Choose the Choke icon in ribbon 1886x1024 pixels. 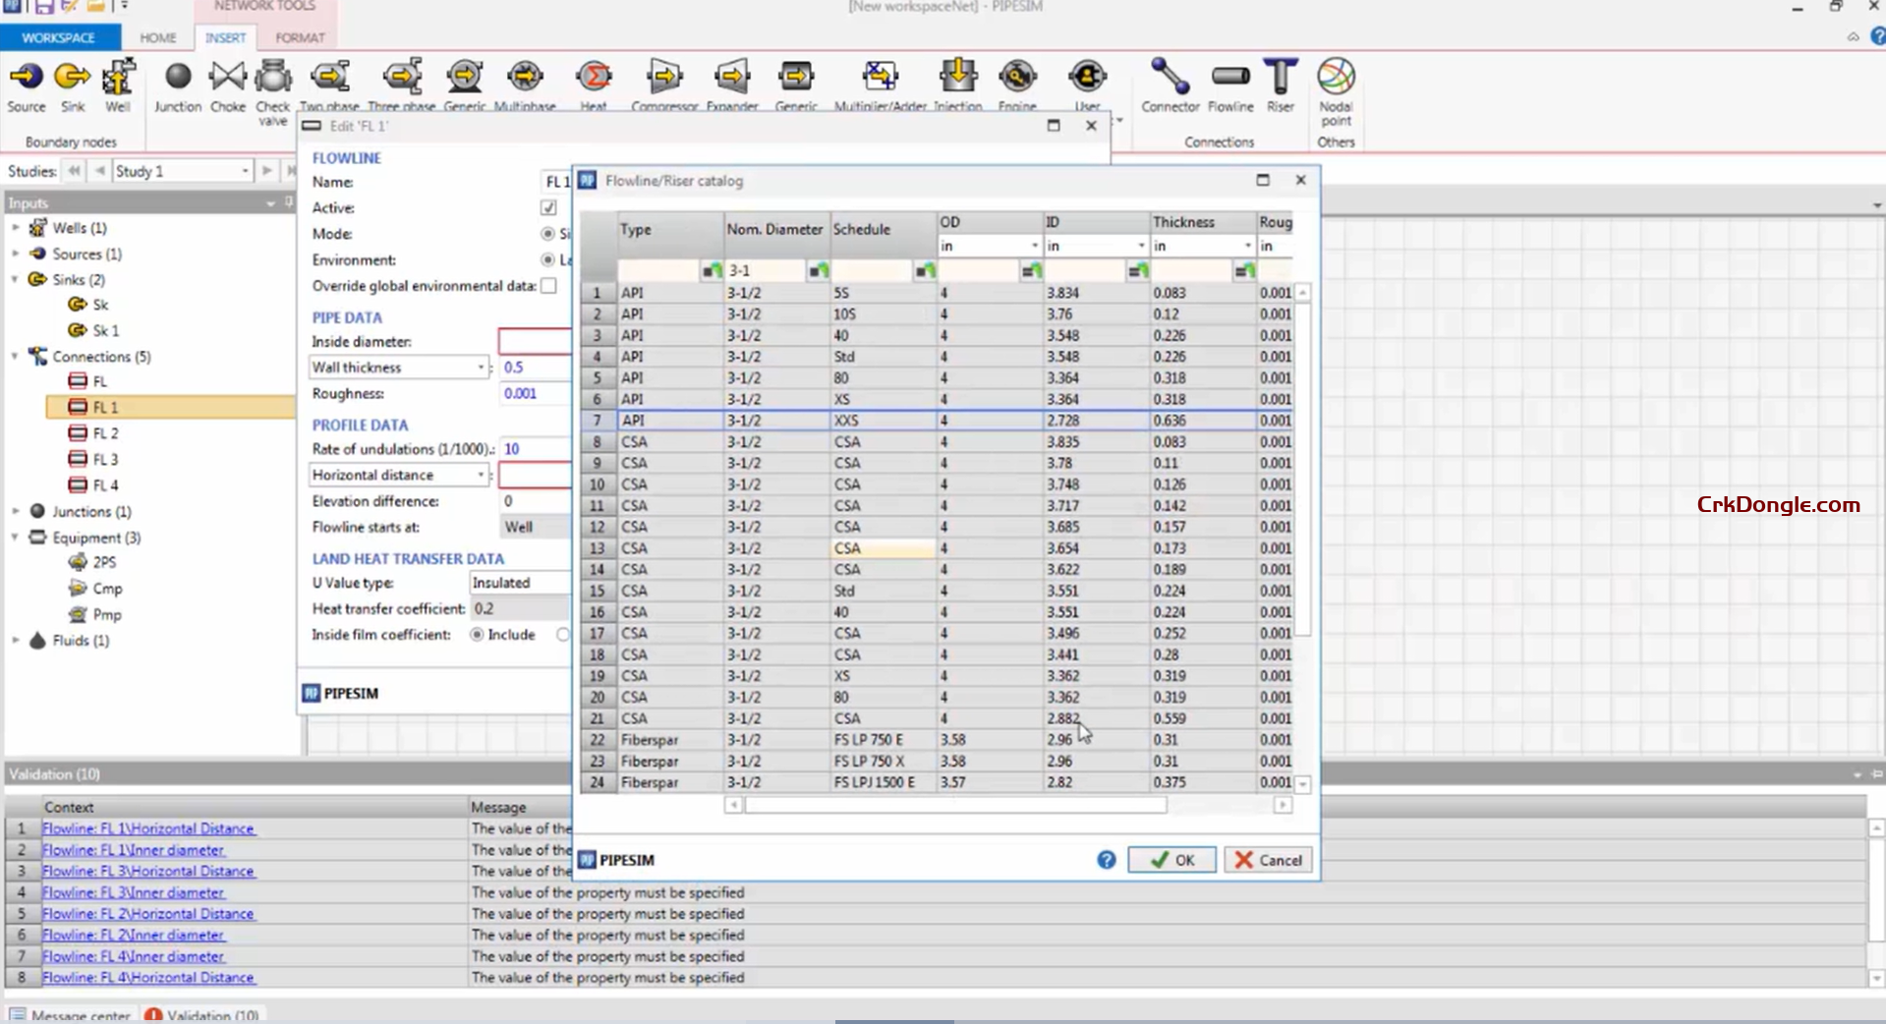(x=227, y=78)
